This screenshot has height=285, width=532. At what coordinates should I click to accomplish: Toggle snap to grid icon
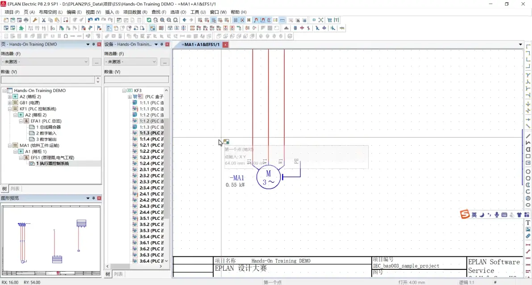click(x=242, y=20)
